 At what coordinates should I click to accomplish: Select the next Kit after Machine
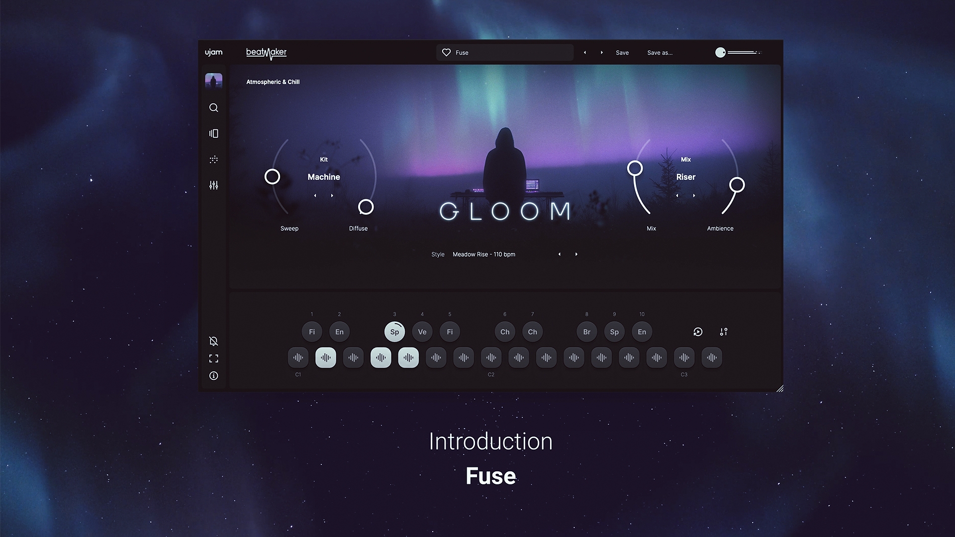[x=332, y=195]
